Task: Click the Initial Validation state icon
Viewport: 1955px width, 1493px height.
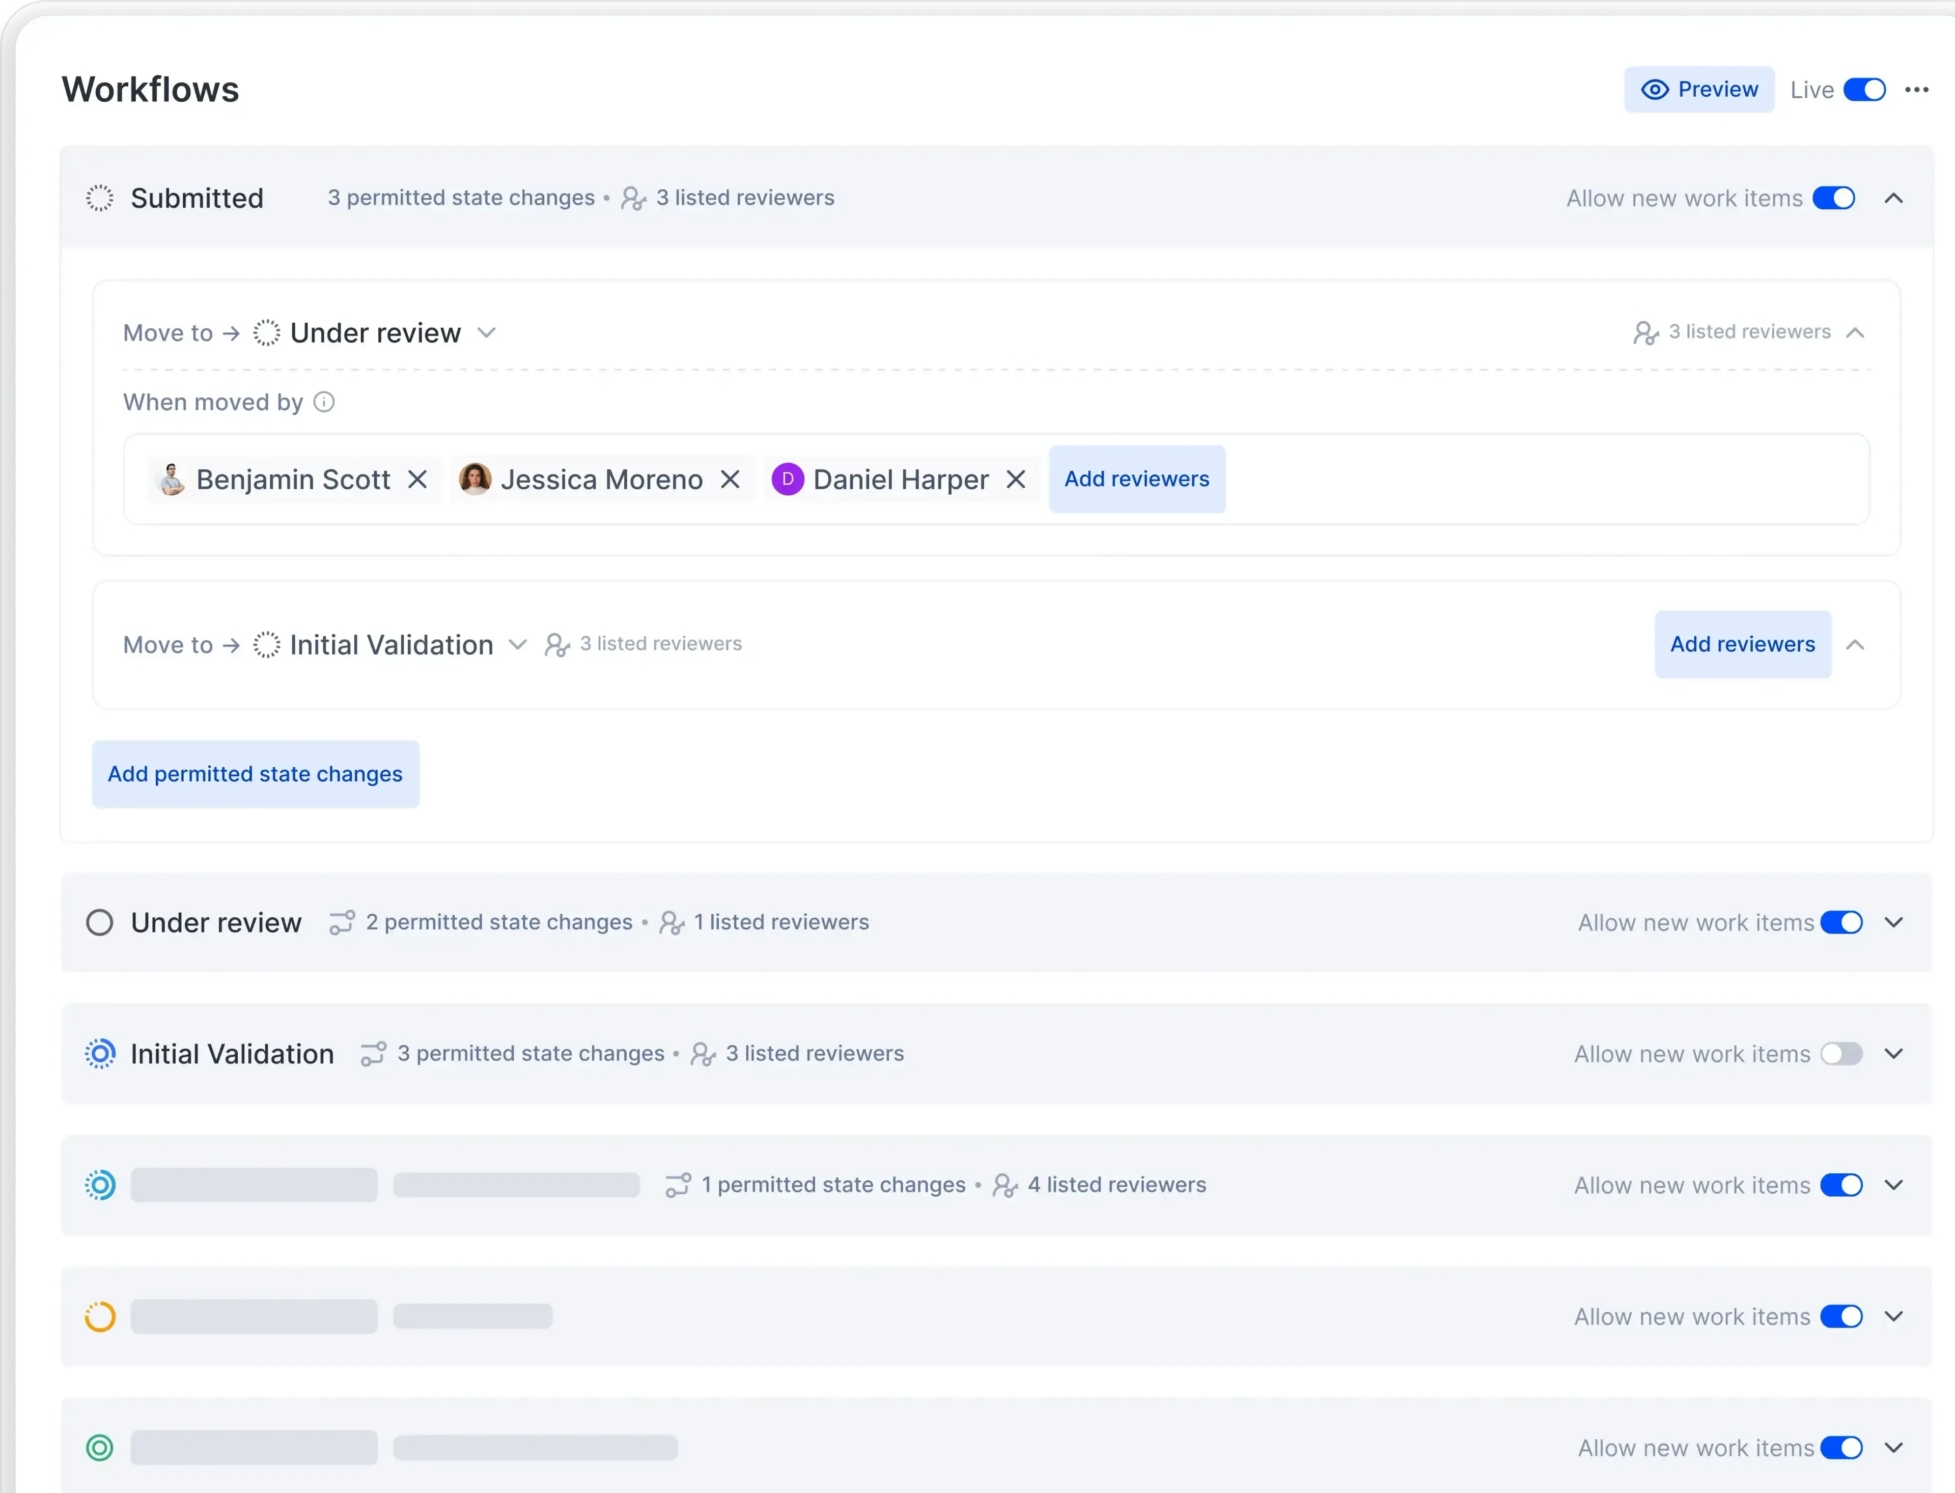Action: [99, 1054]
